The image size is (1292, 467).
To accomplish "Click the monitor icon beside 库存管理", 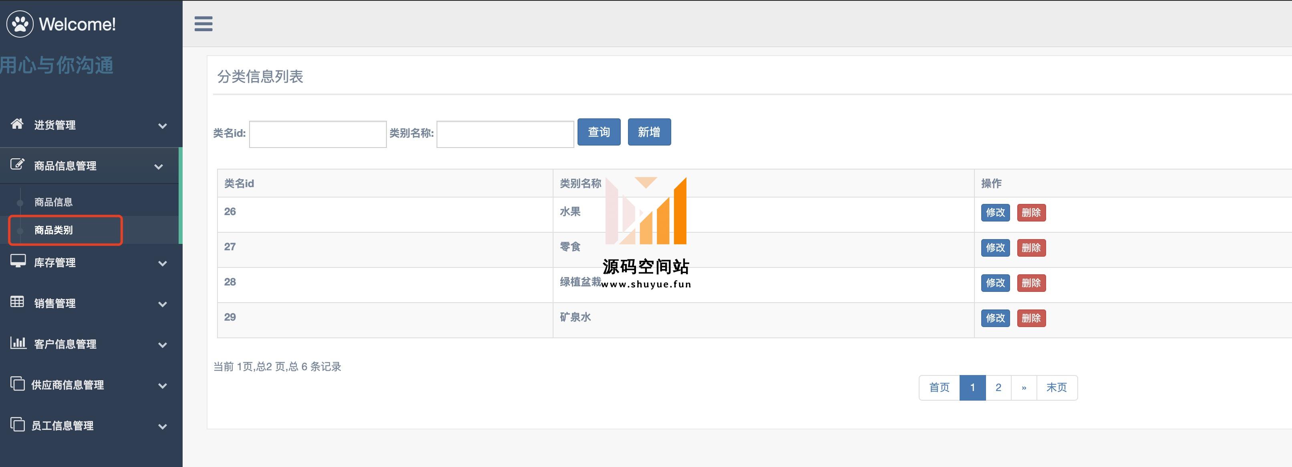I will click(x=18, y=261).
